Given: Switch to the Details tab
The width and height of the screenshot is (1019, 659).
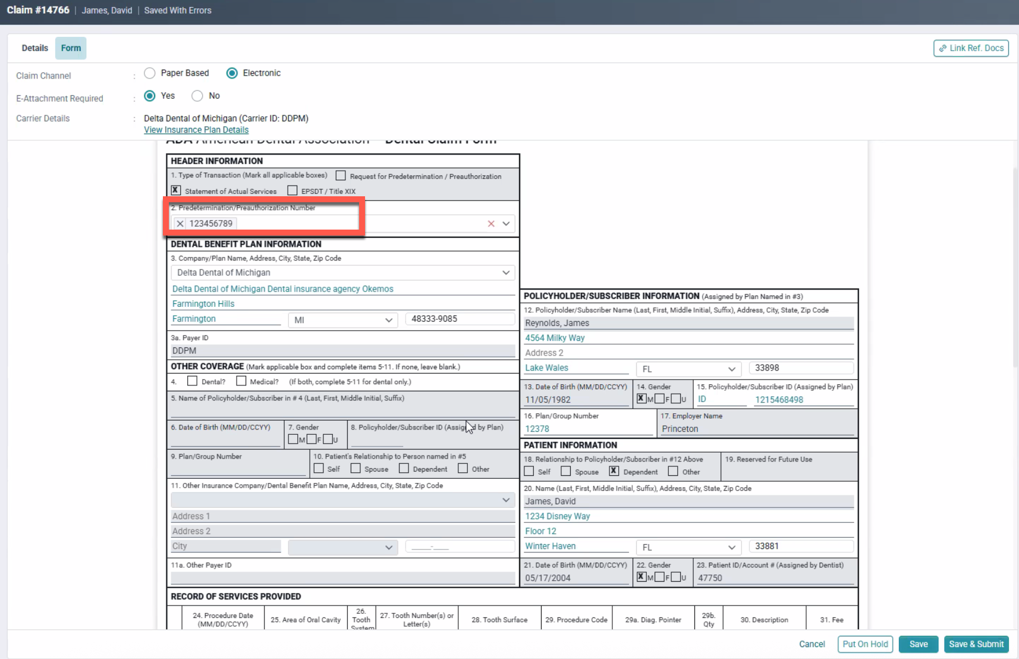Looking at the screenshot, I should click(x=35, y=48).
